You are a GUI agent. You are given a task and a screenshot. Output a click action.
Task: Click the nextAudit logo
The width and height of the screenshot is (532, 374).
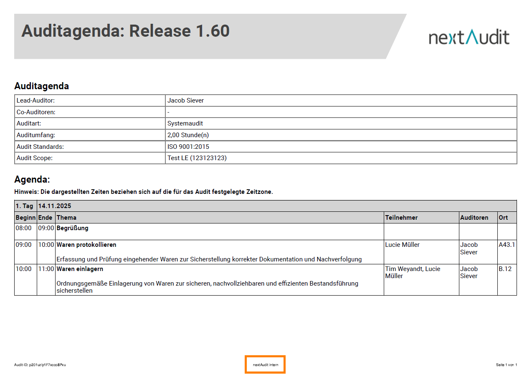[469, 37]
